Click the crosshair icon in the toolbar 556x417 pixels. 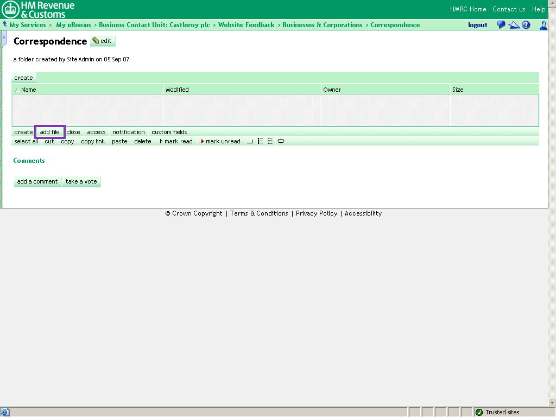[281, 141]
